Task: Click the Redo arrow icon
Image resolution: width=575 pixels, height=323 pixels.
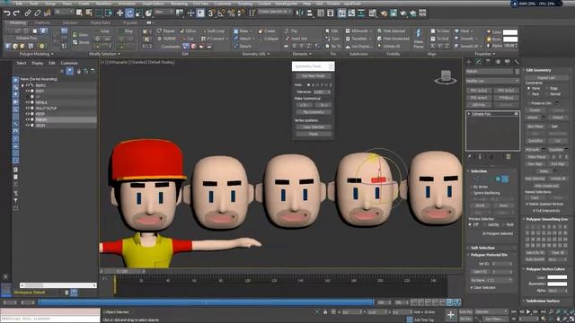Action: tap(16, 13)
